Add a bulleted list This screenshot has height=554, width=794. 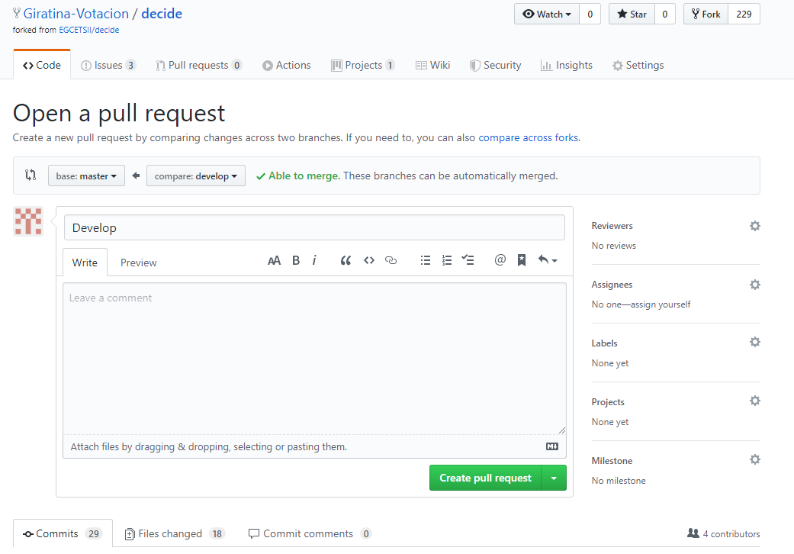click(426, 260)
